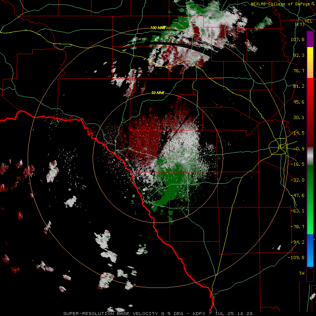Select the -109.8 velocity scale value
Screen dimensions: 316x316
pyautogui.click(x=296, y=258)
